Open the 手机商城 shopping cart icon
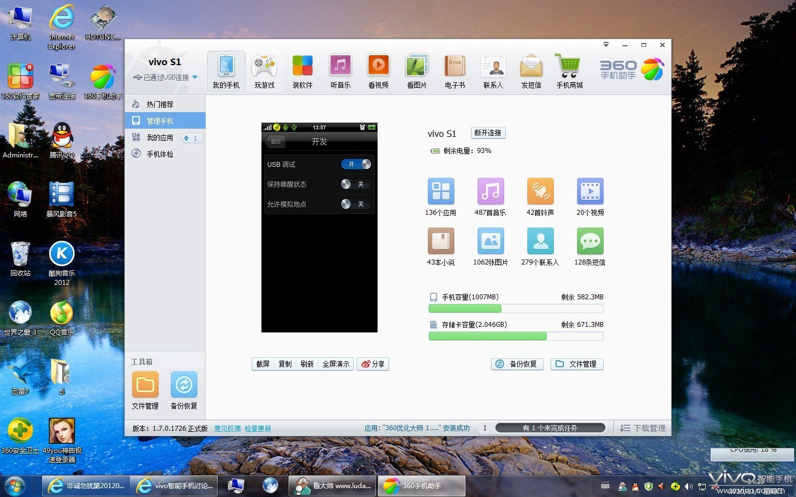The image size is (796, 497). point(569,71)
